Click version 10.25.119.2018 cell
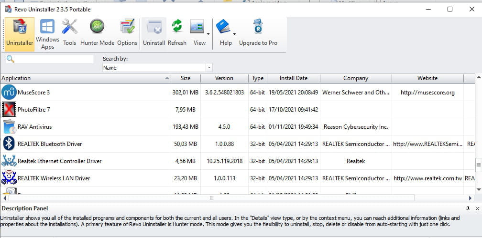Image resolution: width=482 pixels, height=238 pixels. pyautogui.click(x=224, y=161)
